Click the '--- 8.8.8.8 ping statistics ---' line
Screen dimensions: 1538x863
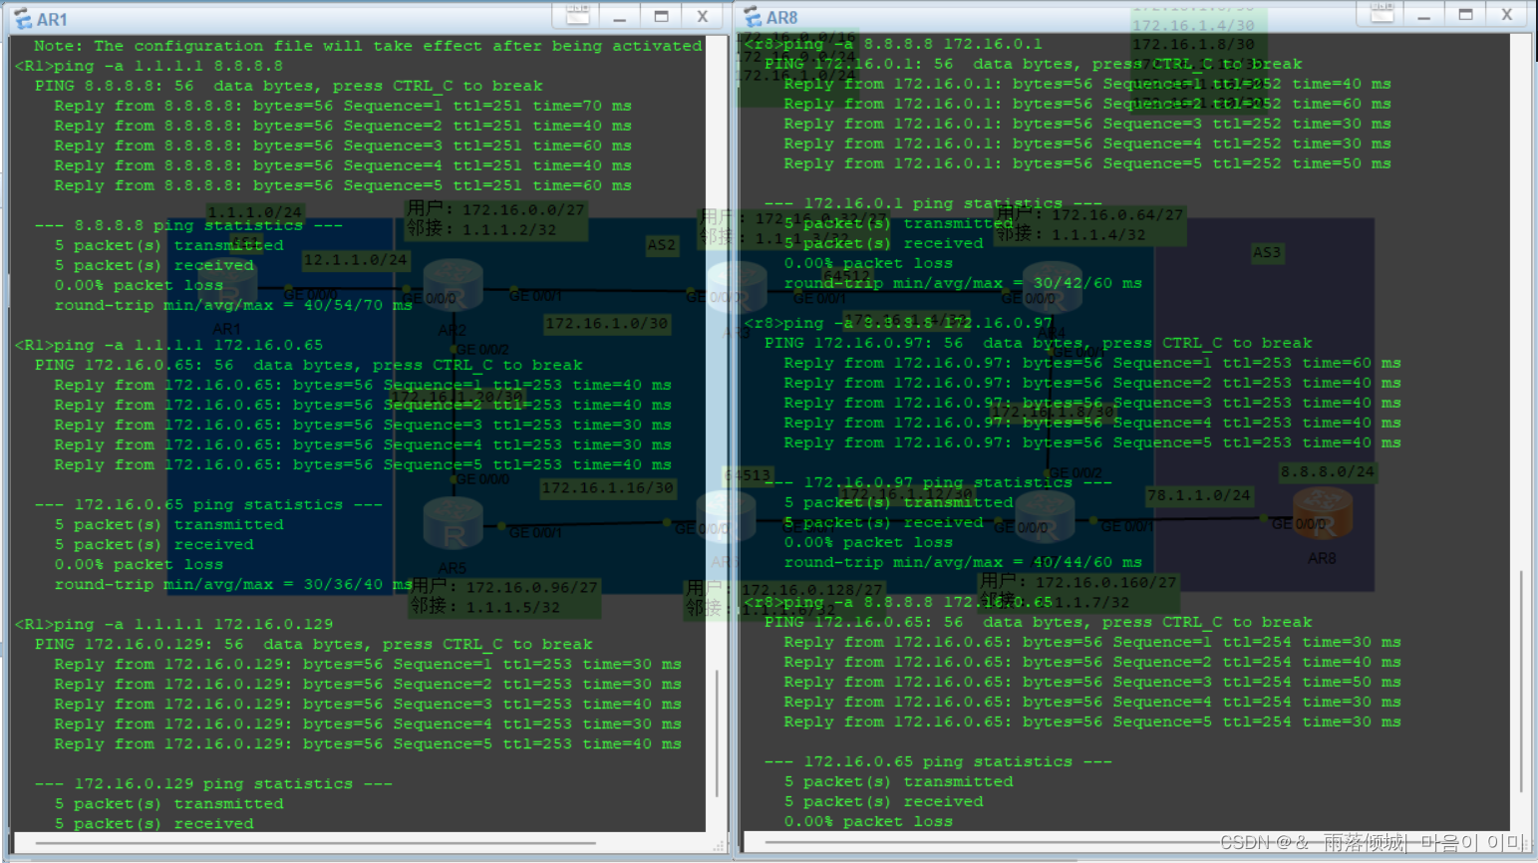tap(188, 225)
